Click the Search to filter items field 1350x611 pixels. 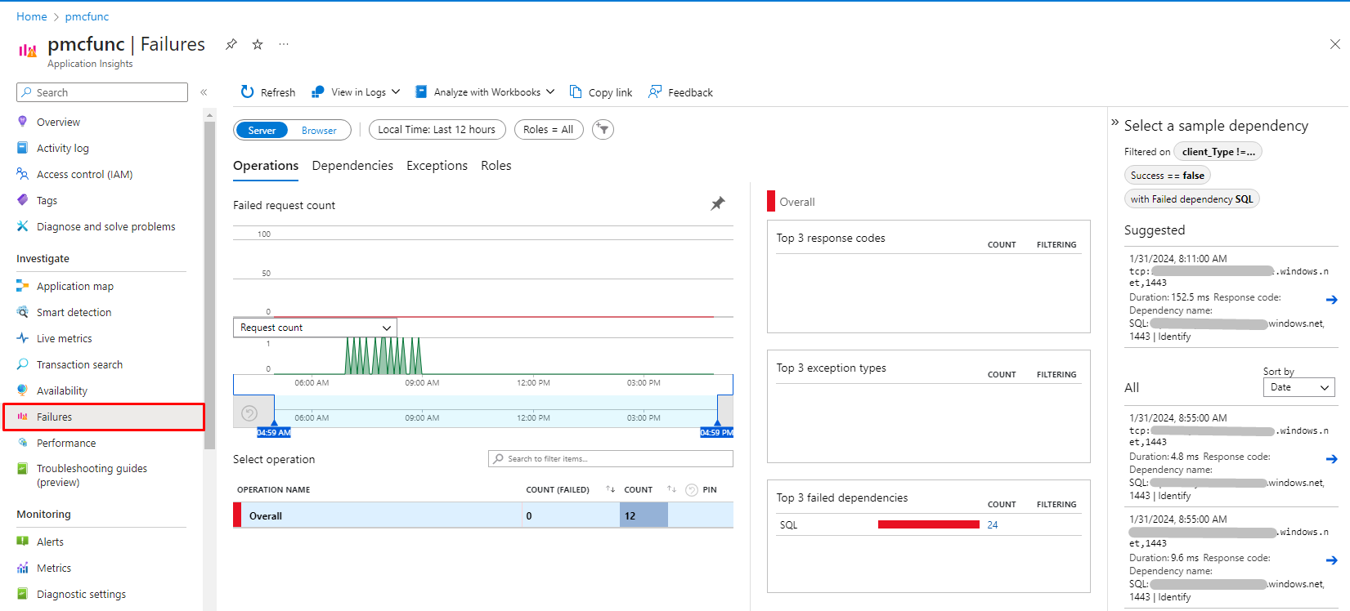point(611,458)
